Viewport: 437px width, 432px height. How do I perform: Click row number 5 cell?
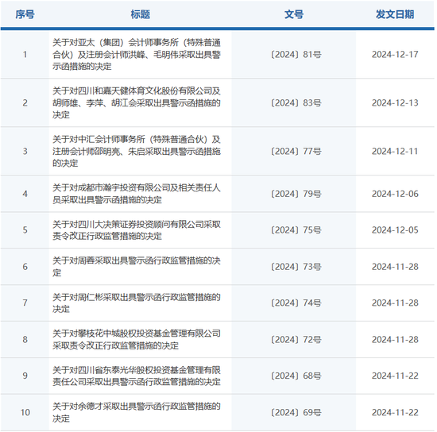coord(25,230)
